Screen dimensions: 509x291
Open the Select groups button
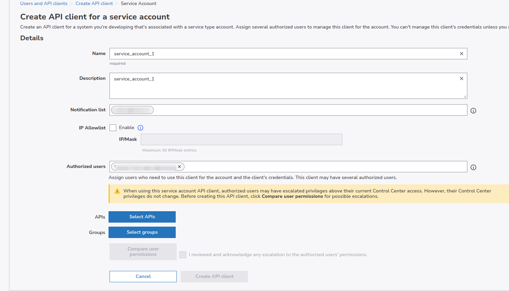(x=142, y=232)
